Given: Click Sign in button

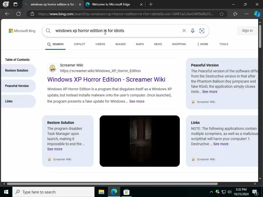Looking at the screenshot, I should click(247, 31).
